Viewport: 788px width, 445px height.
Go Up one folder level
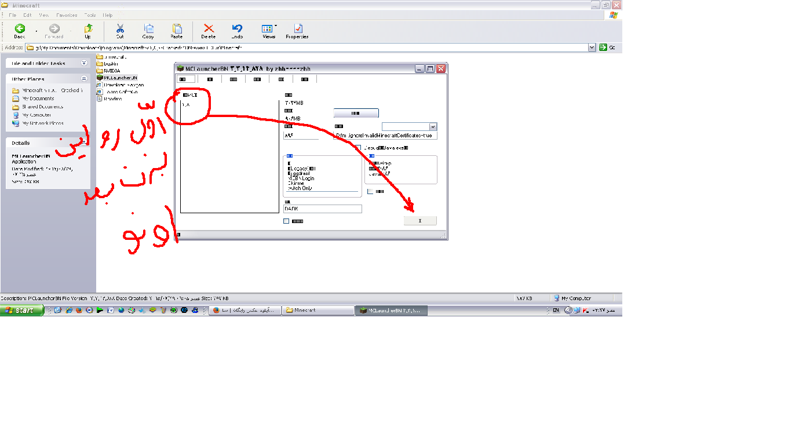tap(87, 31)
